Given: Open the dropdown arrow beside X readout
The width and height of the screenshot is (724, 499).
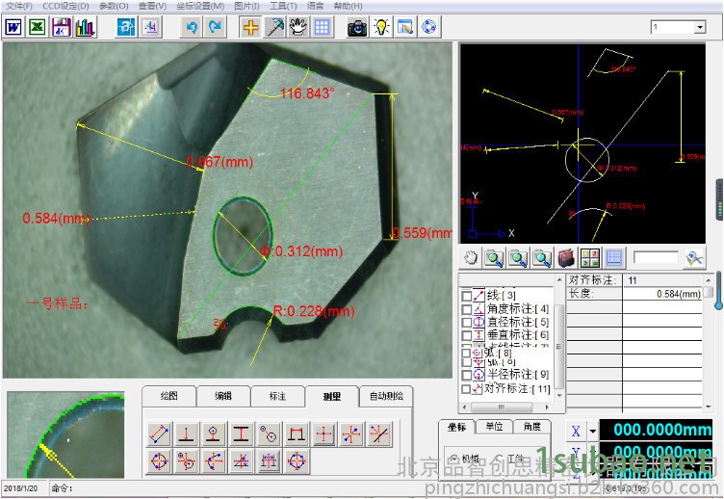Looking at the screenshot, I should pyautogui.click(x=593, y=432).
